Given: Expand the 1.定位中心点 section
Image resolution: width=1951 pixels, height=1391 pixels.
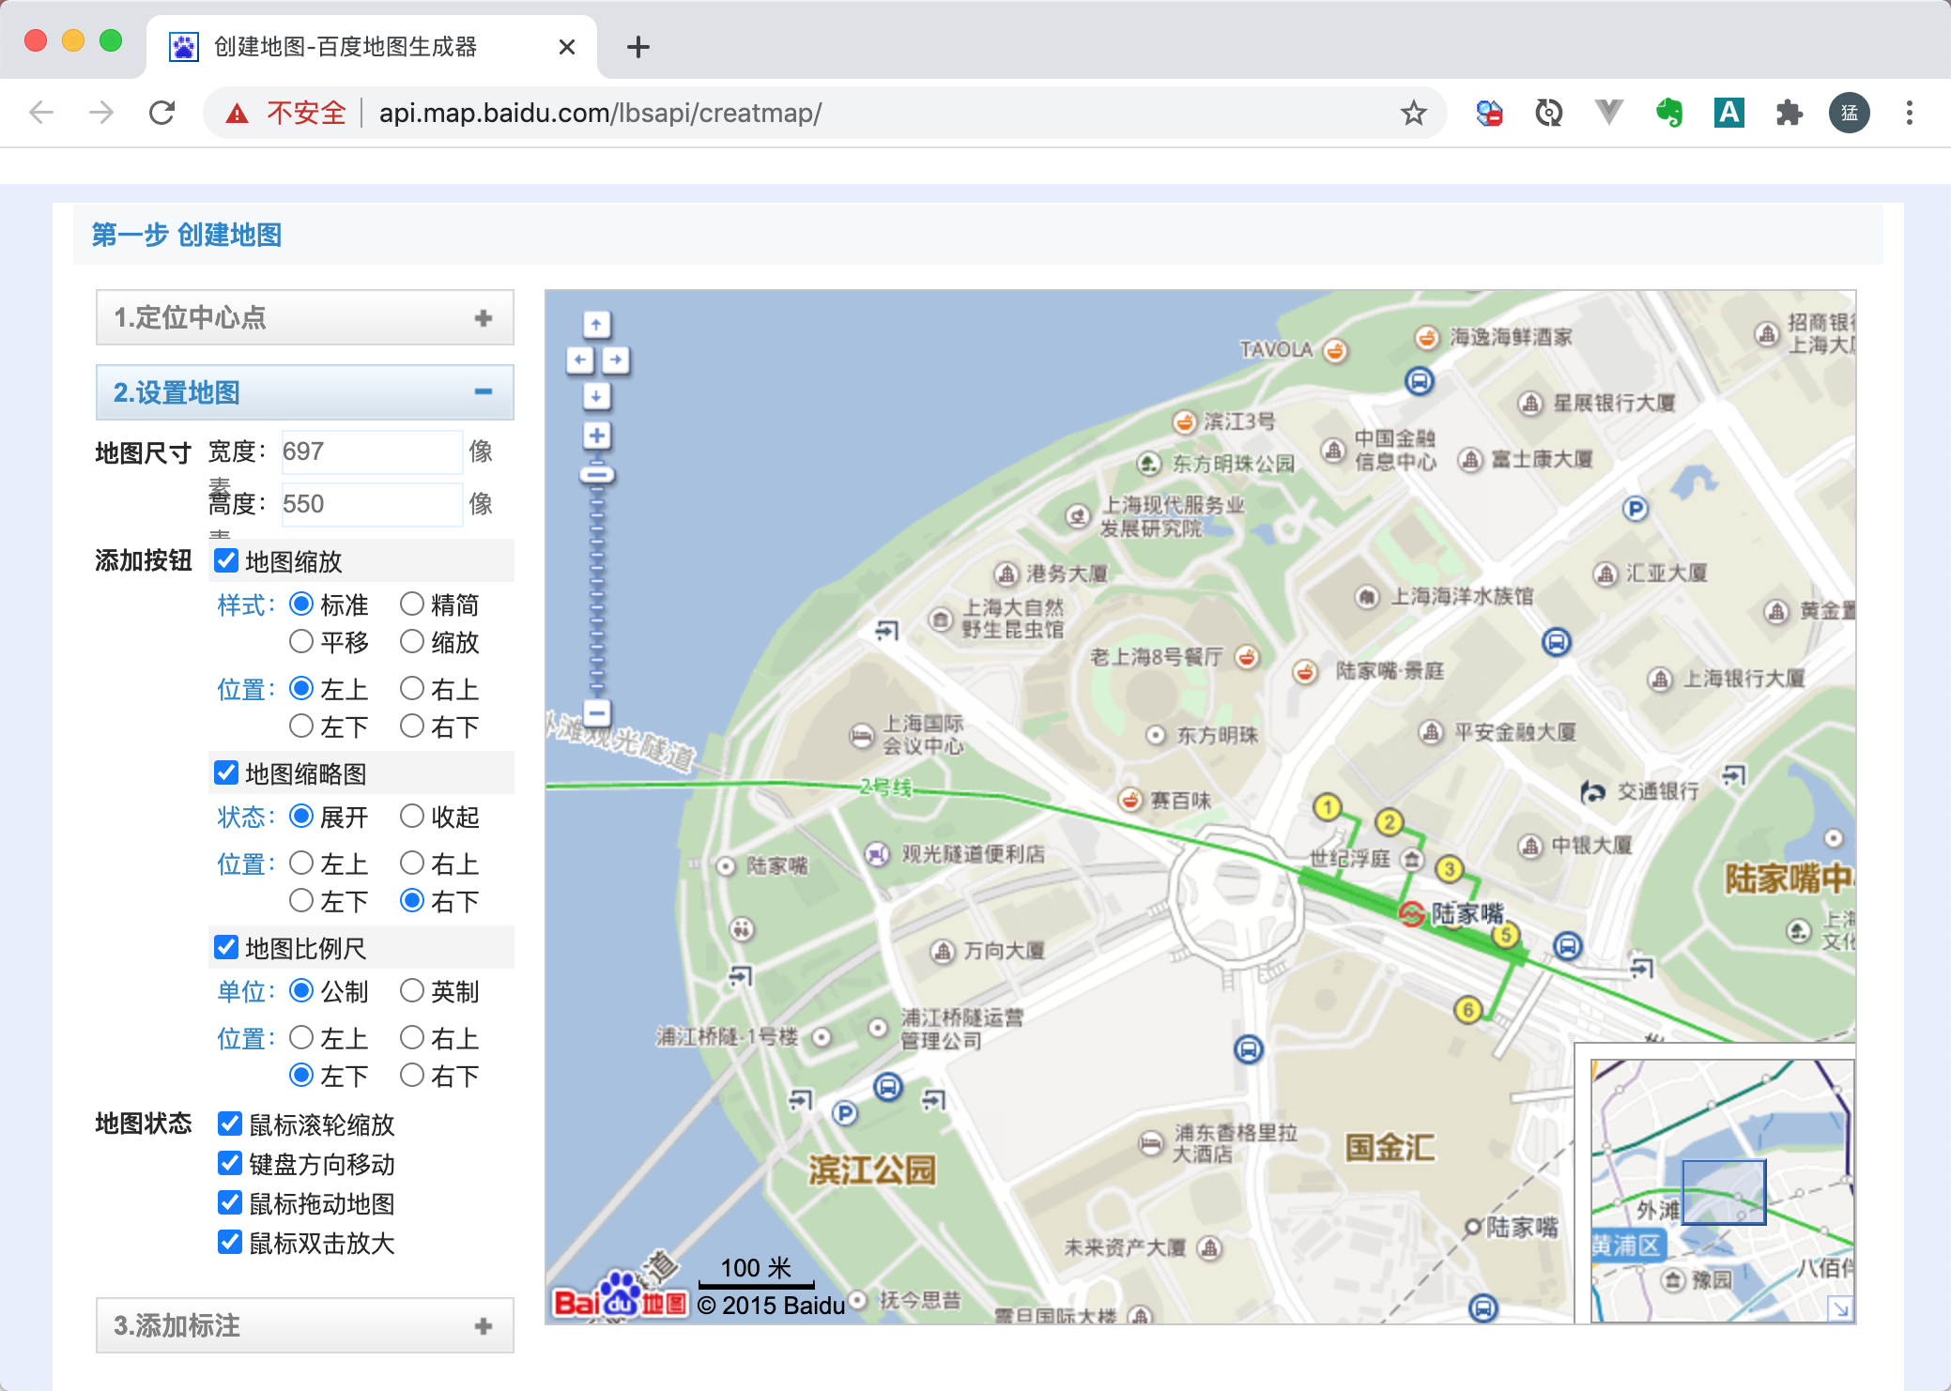Looking at the screenshot, I should pyautogui.click(x=305, y=318).
